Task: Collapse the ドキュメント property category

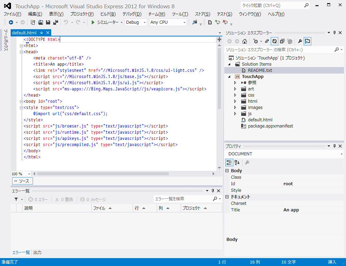Action: (227, 197)
